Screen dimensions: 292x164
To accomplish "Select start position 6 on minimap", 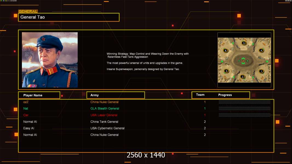I will [225, 51].
